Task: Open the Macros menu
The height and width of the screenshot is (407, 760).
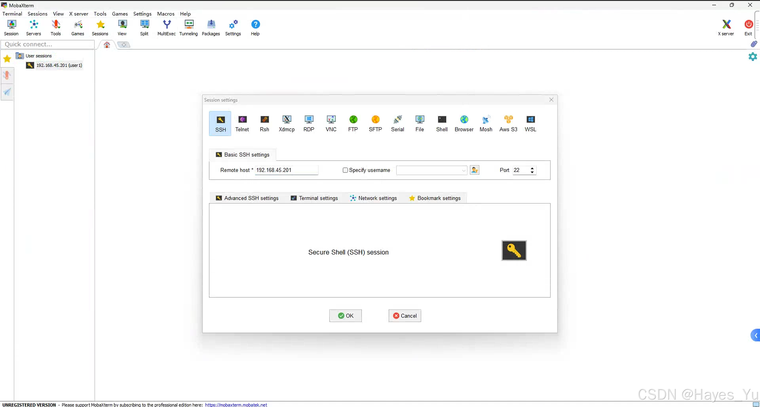Action: tap(165, 14)
